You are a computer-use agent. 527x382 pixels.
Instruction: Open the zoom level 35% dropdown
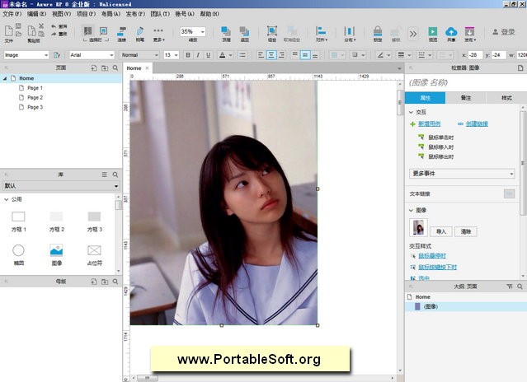[x=193, y=31]
